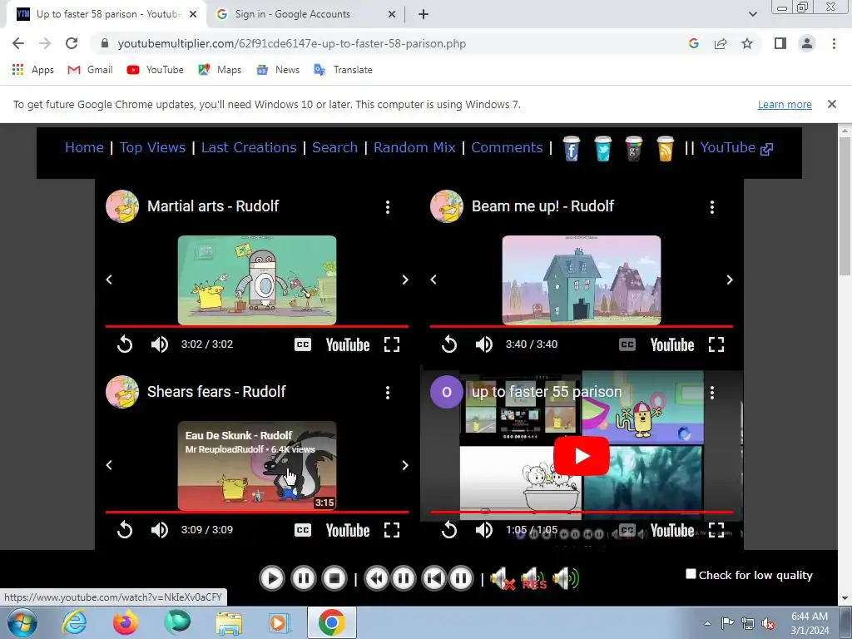Click the purple O avatar on 55 parison video

pyautogui.click(x=447, y=392)
